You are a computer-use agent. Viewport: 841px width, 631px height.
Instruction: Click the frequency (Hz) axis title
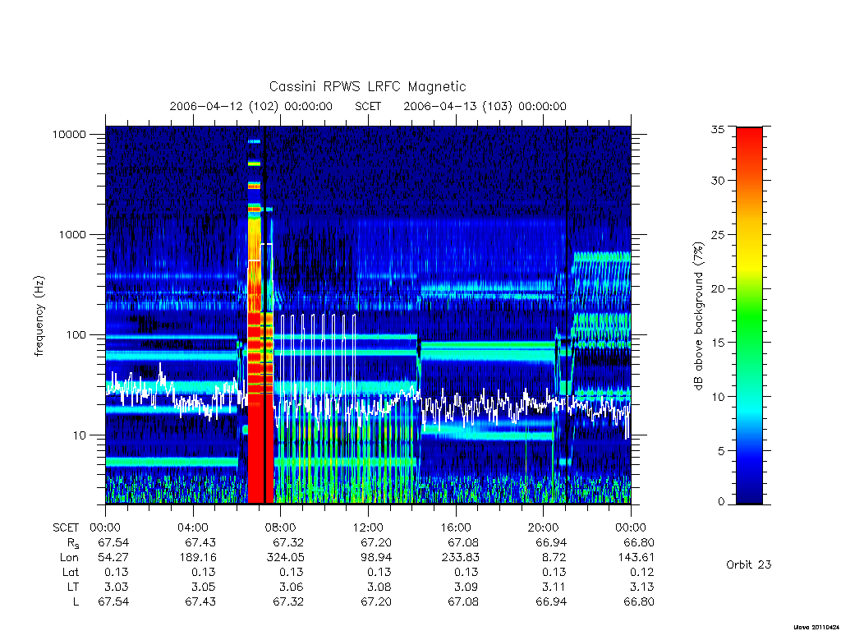[39, 316]
